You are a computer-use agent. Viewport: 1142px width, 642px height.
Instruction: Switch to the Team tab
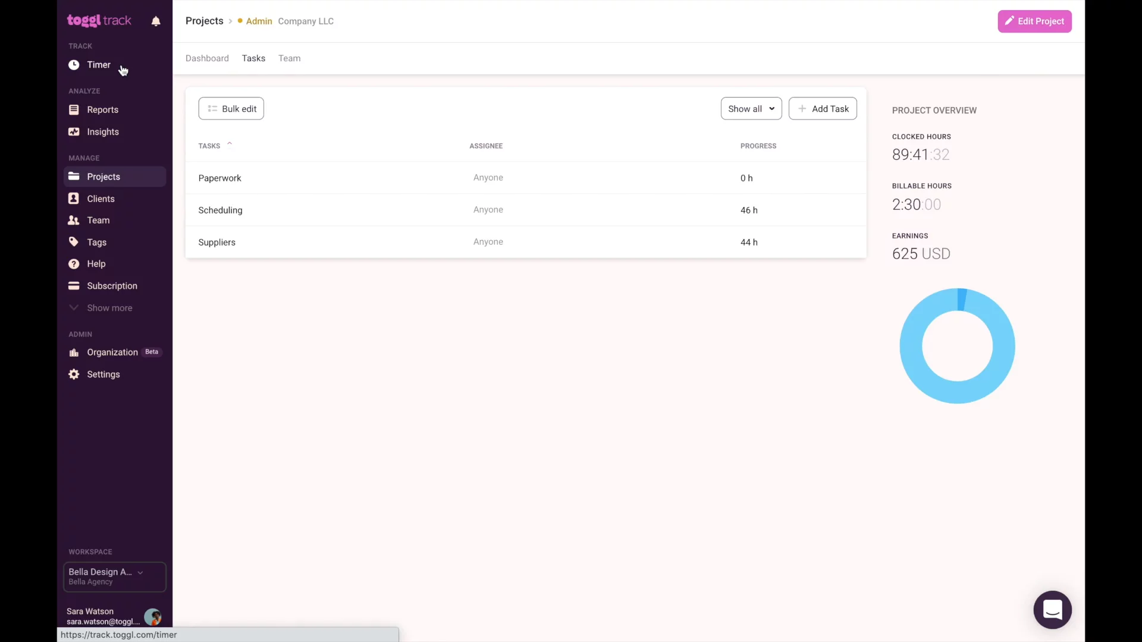click(289, 58)
